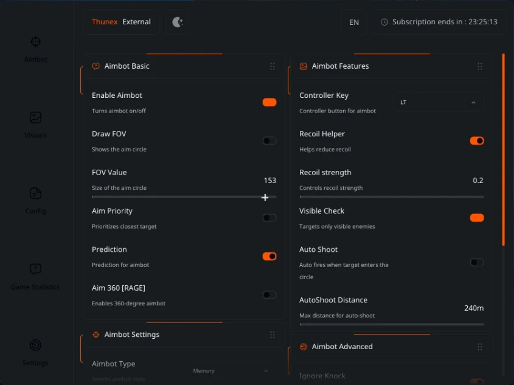Click the AutoShoot distance value 240m
The image size is (514, 385).
coord(474,308)
